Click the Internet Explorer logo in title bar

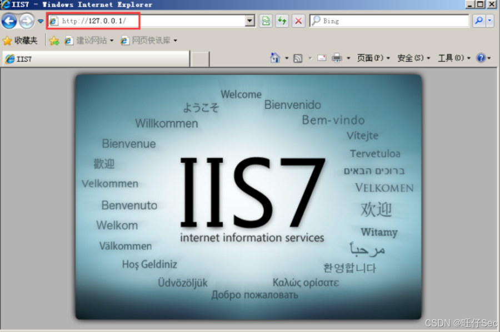(5, 4)
